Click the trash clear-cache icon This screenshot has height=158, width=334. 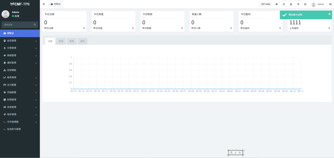pyautogui.click(x=291, y=4)
